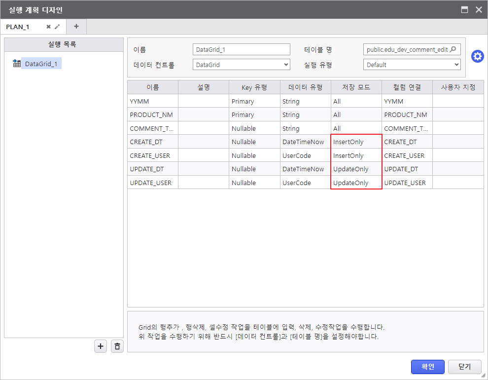Focus the 이름 field containing DataGrid_1

241,49
